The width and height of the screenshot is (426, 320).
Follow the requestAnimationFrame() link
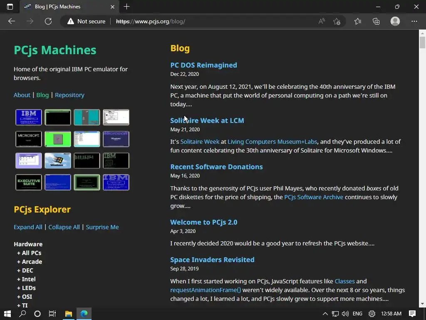click(x=206, y=290)
